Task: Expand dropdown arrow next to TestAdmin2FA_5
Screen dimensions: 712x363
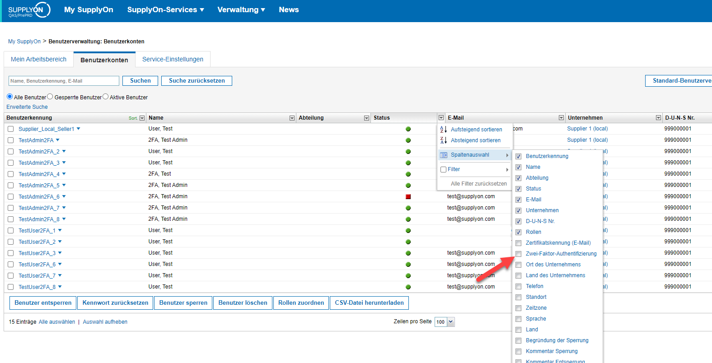Action: 64,185
